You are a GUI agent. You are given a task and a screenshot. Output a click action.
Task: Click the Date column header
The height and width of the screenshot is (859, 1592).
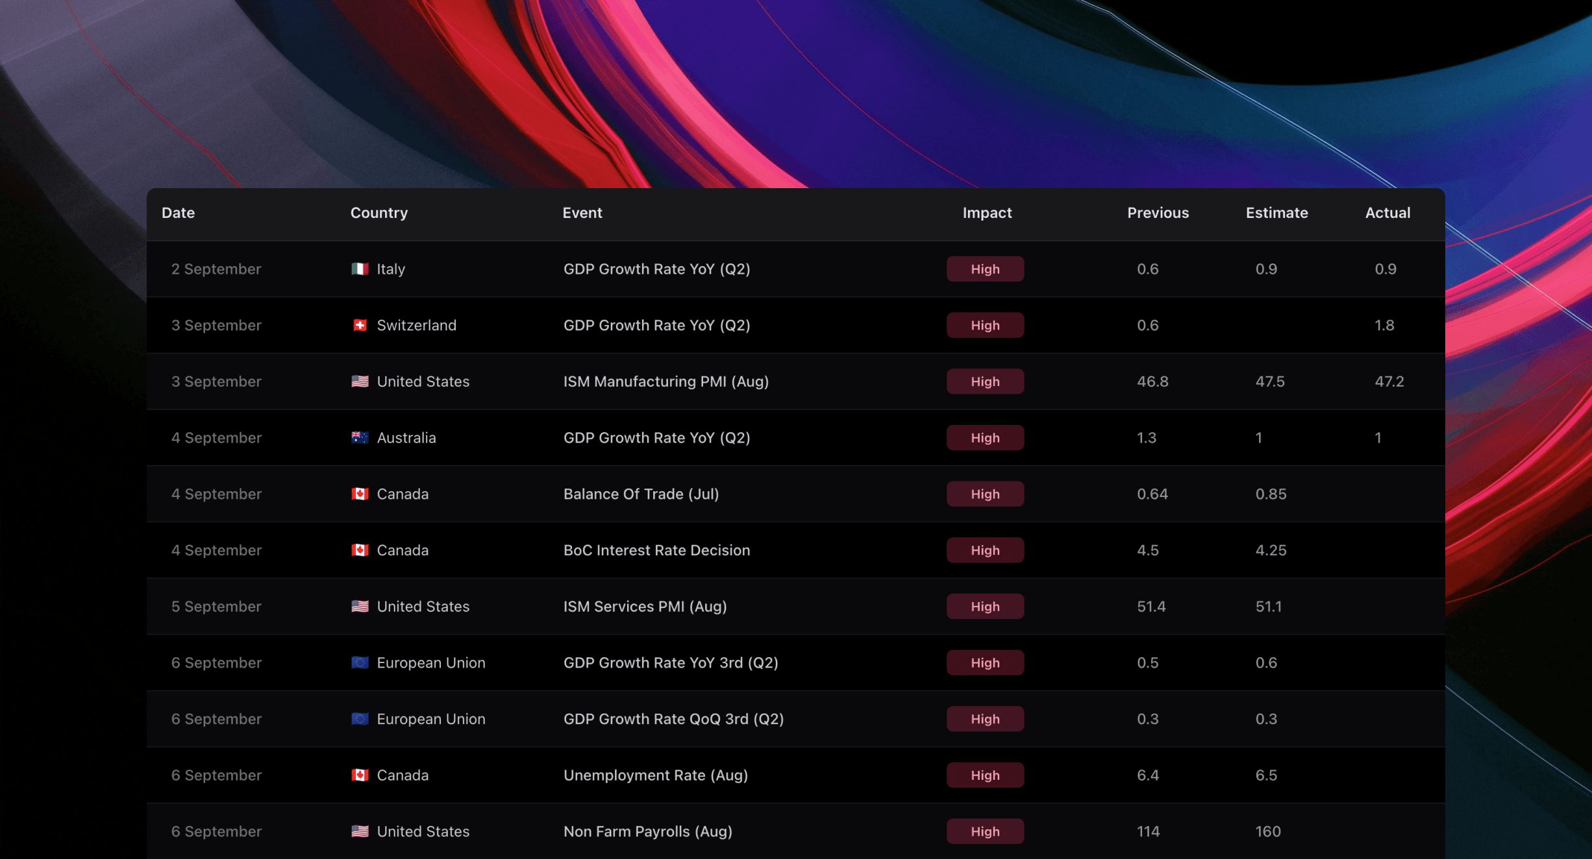click(x=178, y=213)
